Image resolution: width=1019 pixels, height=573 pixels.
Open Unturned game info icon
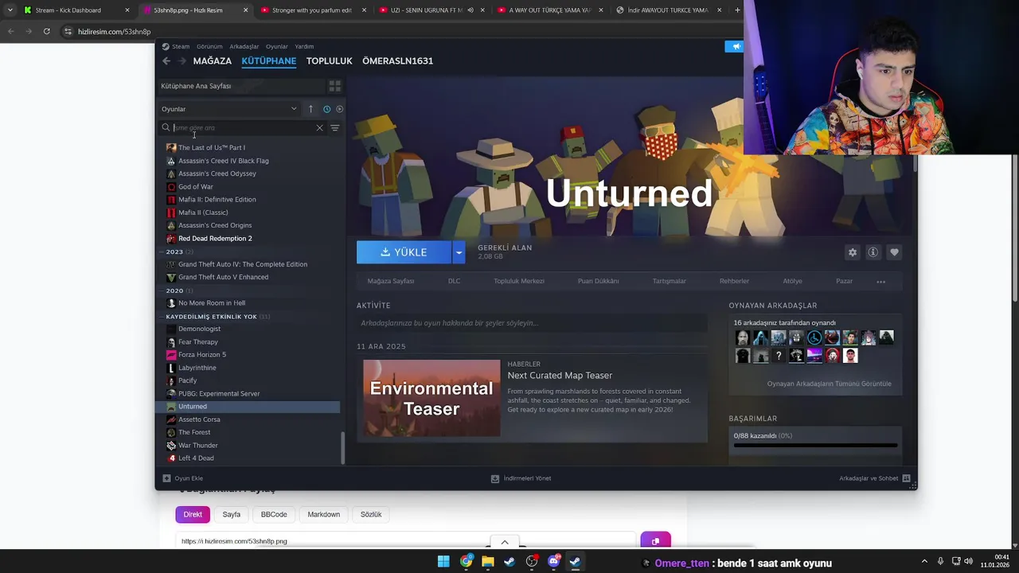pyautogui.click(x=873, y=252)
